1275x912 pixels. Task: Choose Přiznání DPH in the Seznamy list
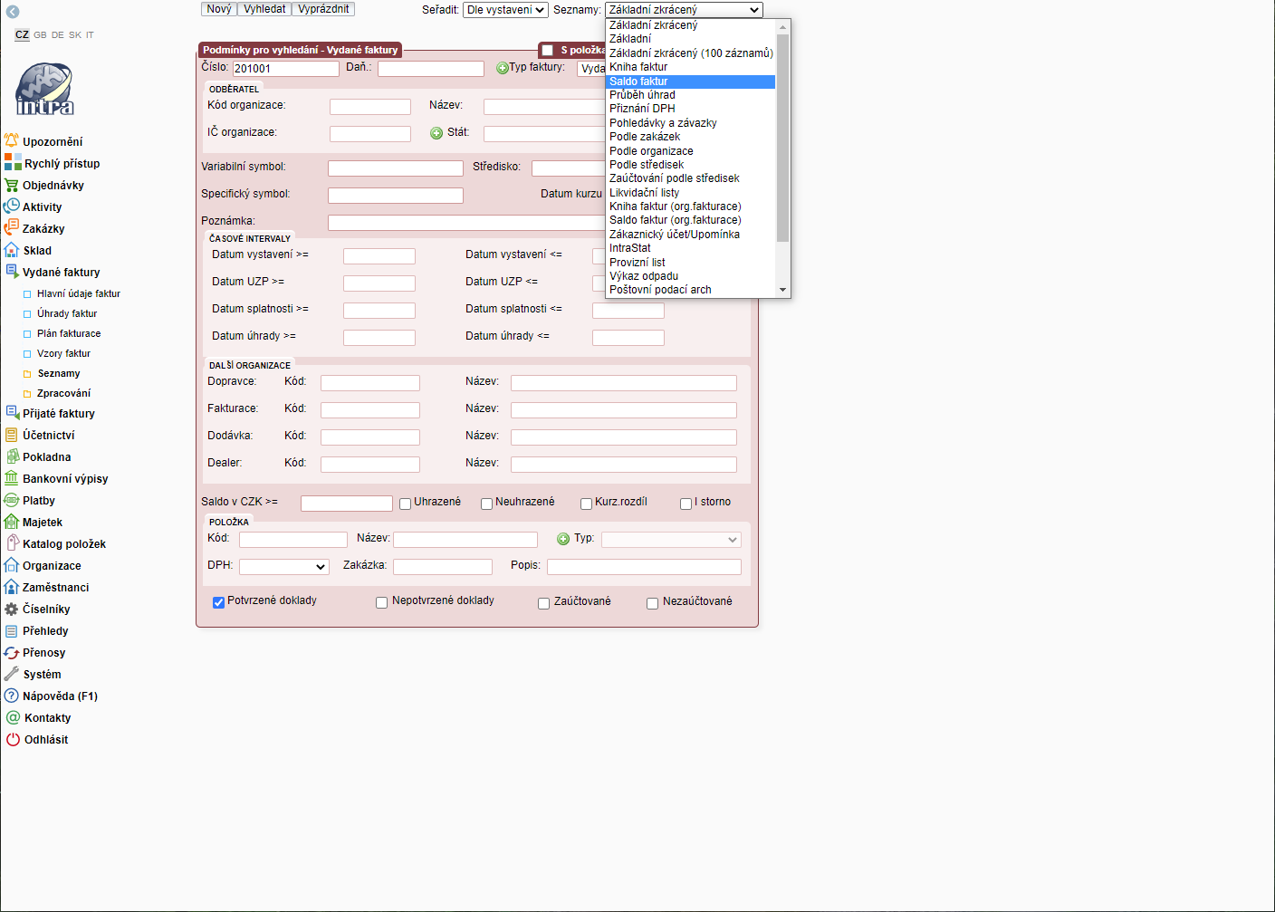642,109
